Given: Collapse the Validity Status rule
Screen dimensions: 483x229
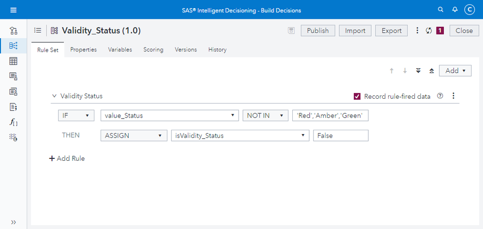Looking at the screenshot, I should (54, 96).
